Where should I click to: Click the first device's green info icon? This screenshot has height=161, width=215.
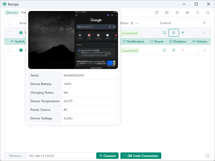(x=21, y=33)
